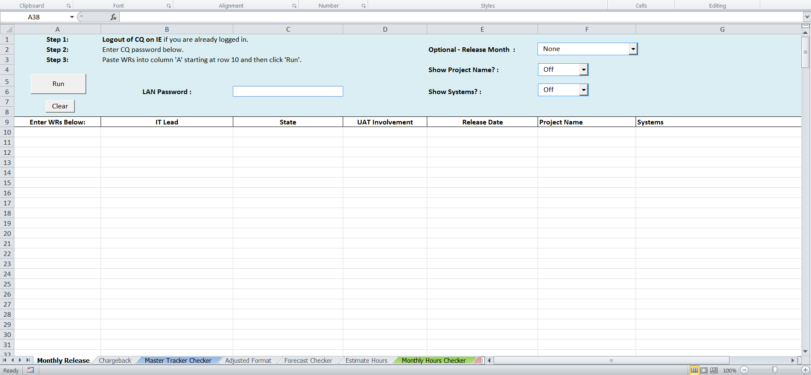The image size is (811, 375).
Task: Open the Show Systems dropdown
Action: [x=584, y=90]
